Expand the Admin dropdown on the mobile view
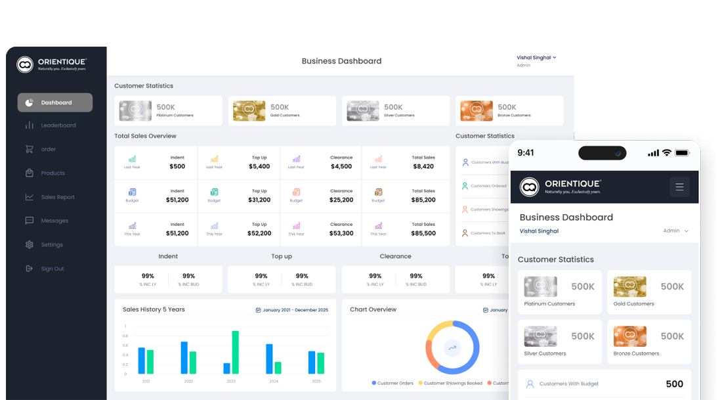The height and width of the screenshot is (400, 722). (675, 231)
